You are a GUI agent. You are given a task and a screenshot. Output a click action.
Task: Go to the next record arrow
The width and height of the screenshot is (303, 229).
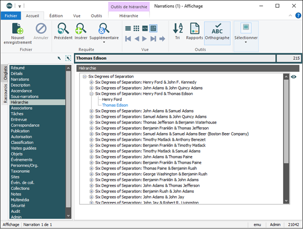[145, 38]
